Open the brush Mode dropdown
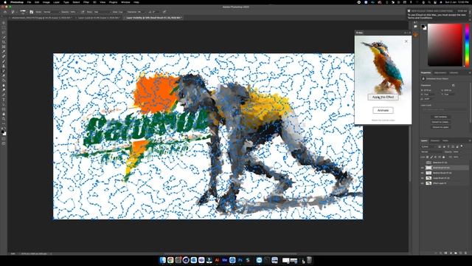472x266 pixels. (52, 12)
